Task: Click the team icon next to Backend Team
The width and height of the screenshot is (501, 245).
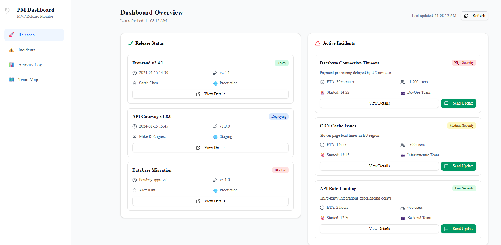Action: pos(403,219)
